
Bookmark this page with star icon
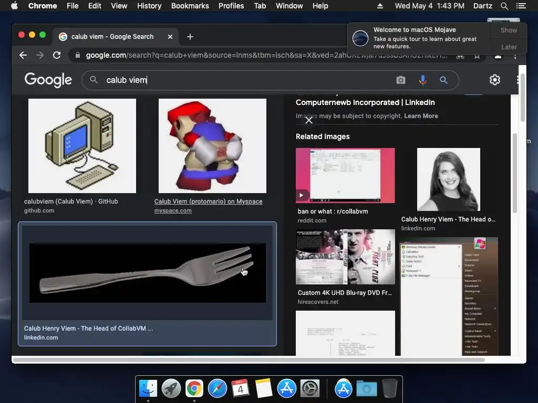point(477,56)
